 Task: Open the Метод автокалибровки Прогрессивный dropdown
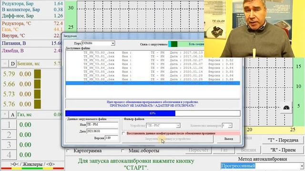tap(302, 166)
